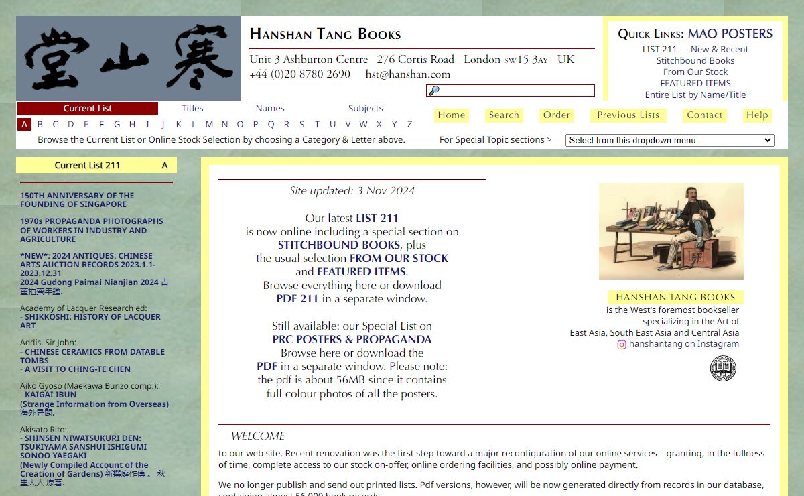Viewport: 804px width, 496px height.
Task: Open STITCHBOUND BOOKS link in announcement
Action: (340, 245)
